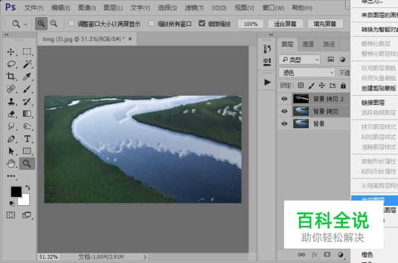Open adjustment layer menu at panel bottom

pyautogui.click(x=340, y=254)
